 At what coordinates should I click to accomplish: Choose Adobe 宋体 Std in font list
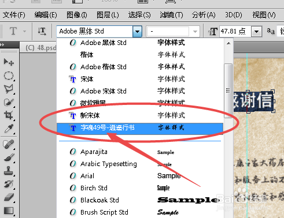[x=140, y=91]
